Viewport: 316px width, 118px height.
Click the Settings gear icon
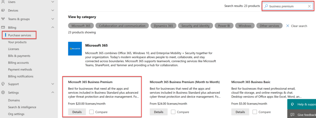point(3,93)
